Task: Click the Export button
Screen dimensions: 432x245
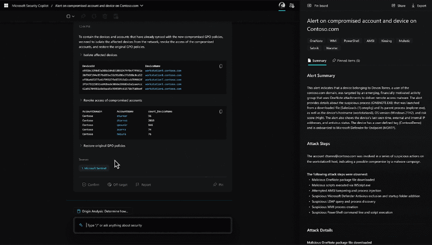Action: pyautogui.click(x=419, y=5)
